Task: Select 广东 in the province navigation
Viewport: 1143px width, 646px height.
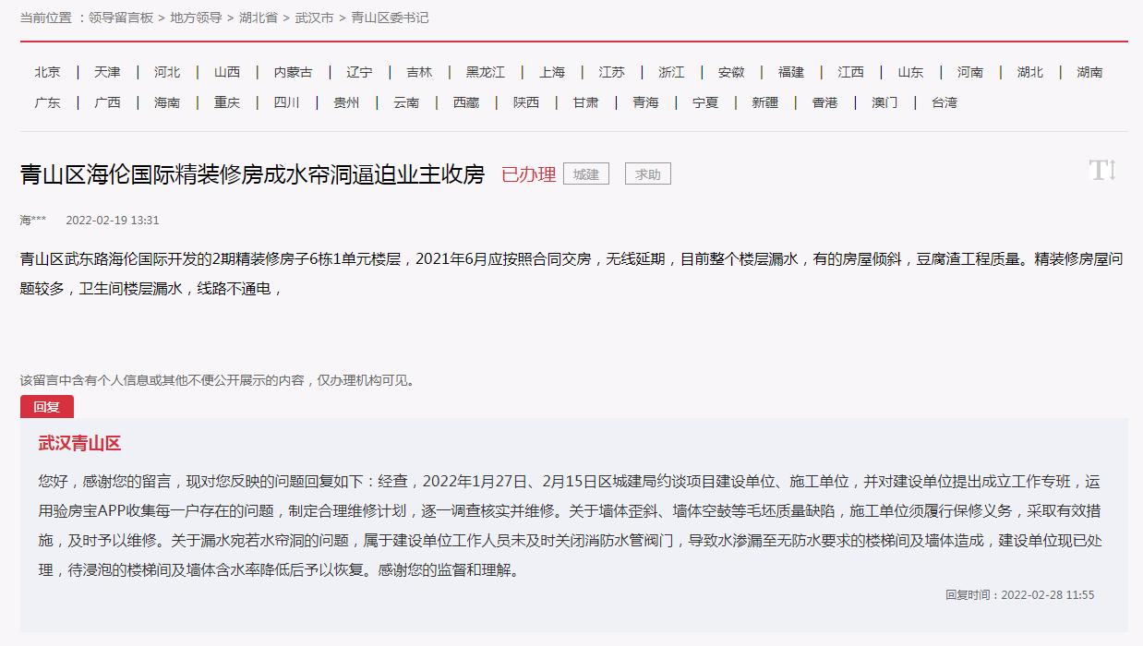Action: 48,102
